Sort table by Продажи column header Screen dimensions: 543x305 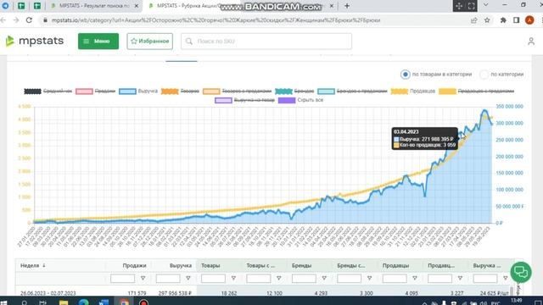pyautogui.click(x=134, y=265)
